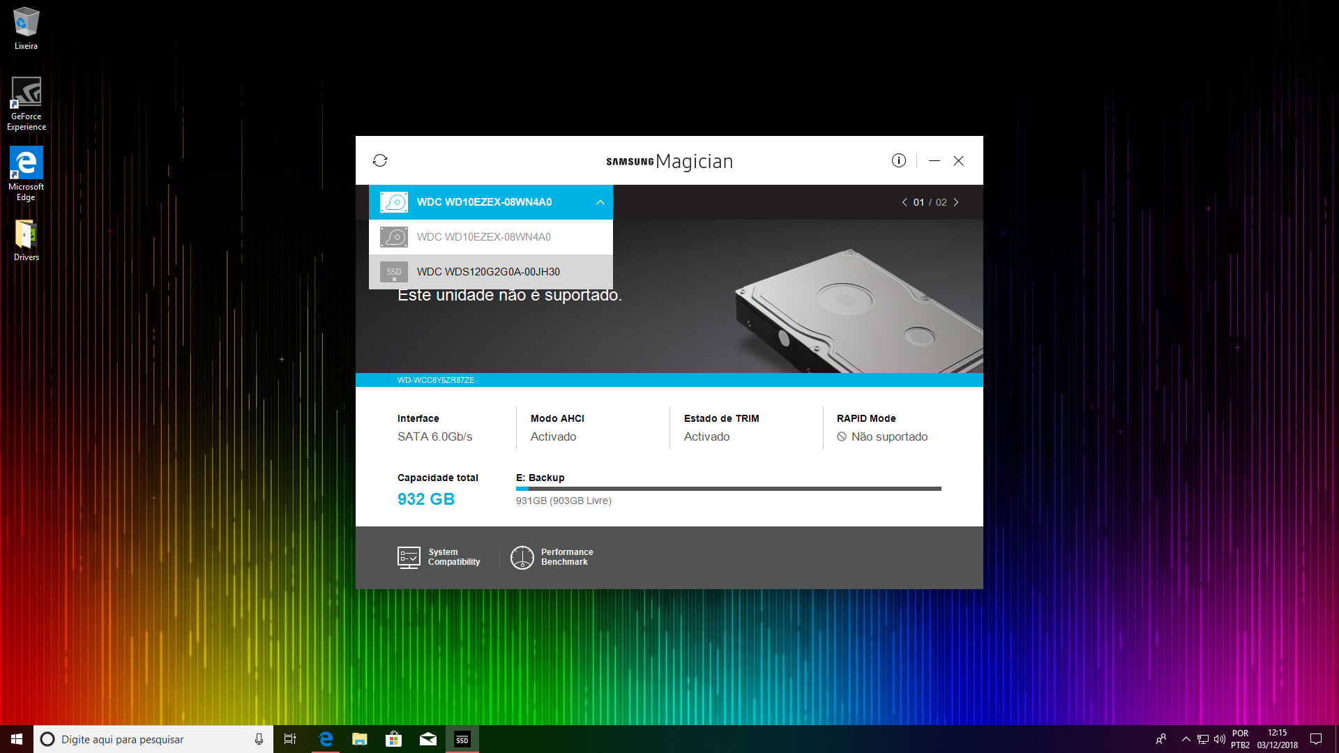Open the Action Center notifications icon
The width and height of the screenshot is (1339, 753).
[1316, 739]
